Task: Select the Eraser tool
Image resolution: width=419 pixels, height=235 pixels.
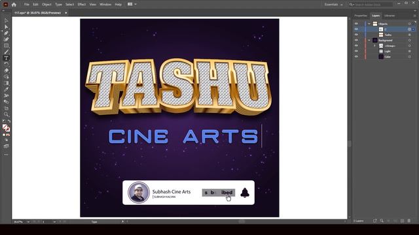Action: click(6, 70)
